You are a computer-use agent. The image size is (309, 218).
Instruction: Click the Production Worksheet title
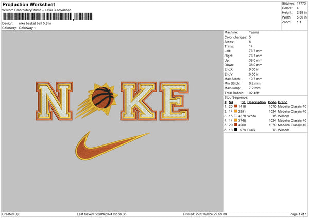click(28, 4)
